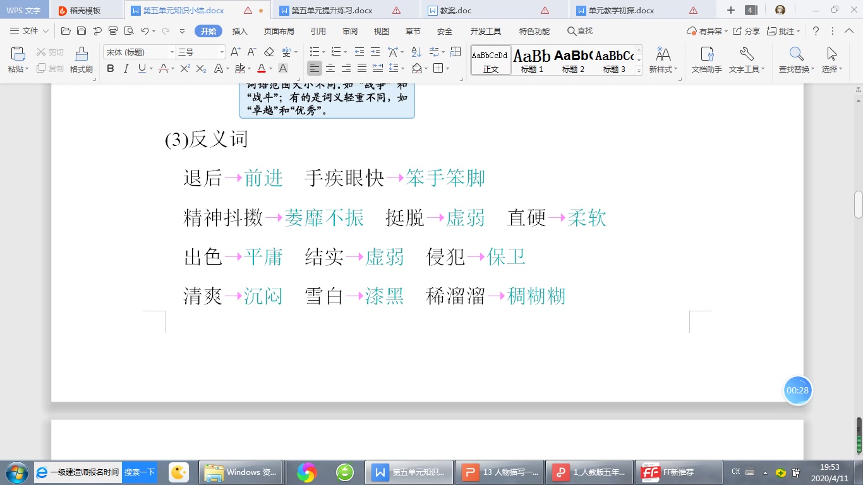Screen dimensions: 863x485
Task: Click the Print icon in quick toolbar
Action: pyautogui.click(x=113, y=31)
